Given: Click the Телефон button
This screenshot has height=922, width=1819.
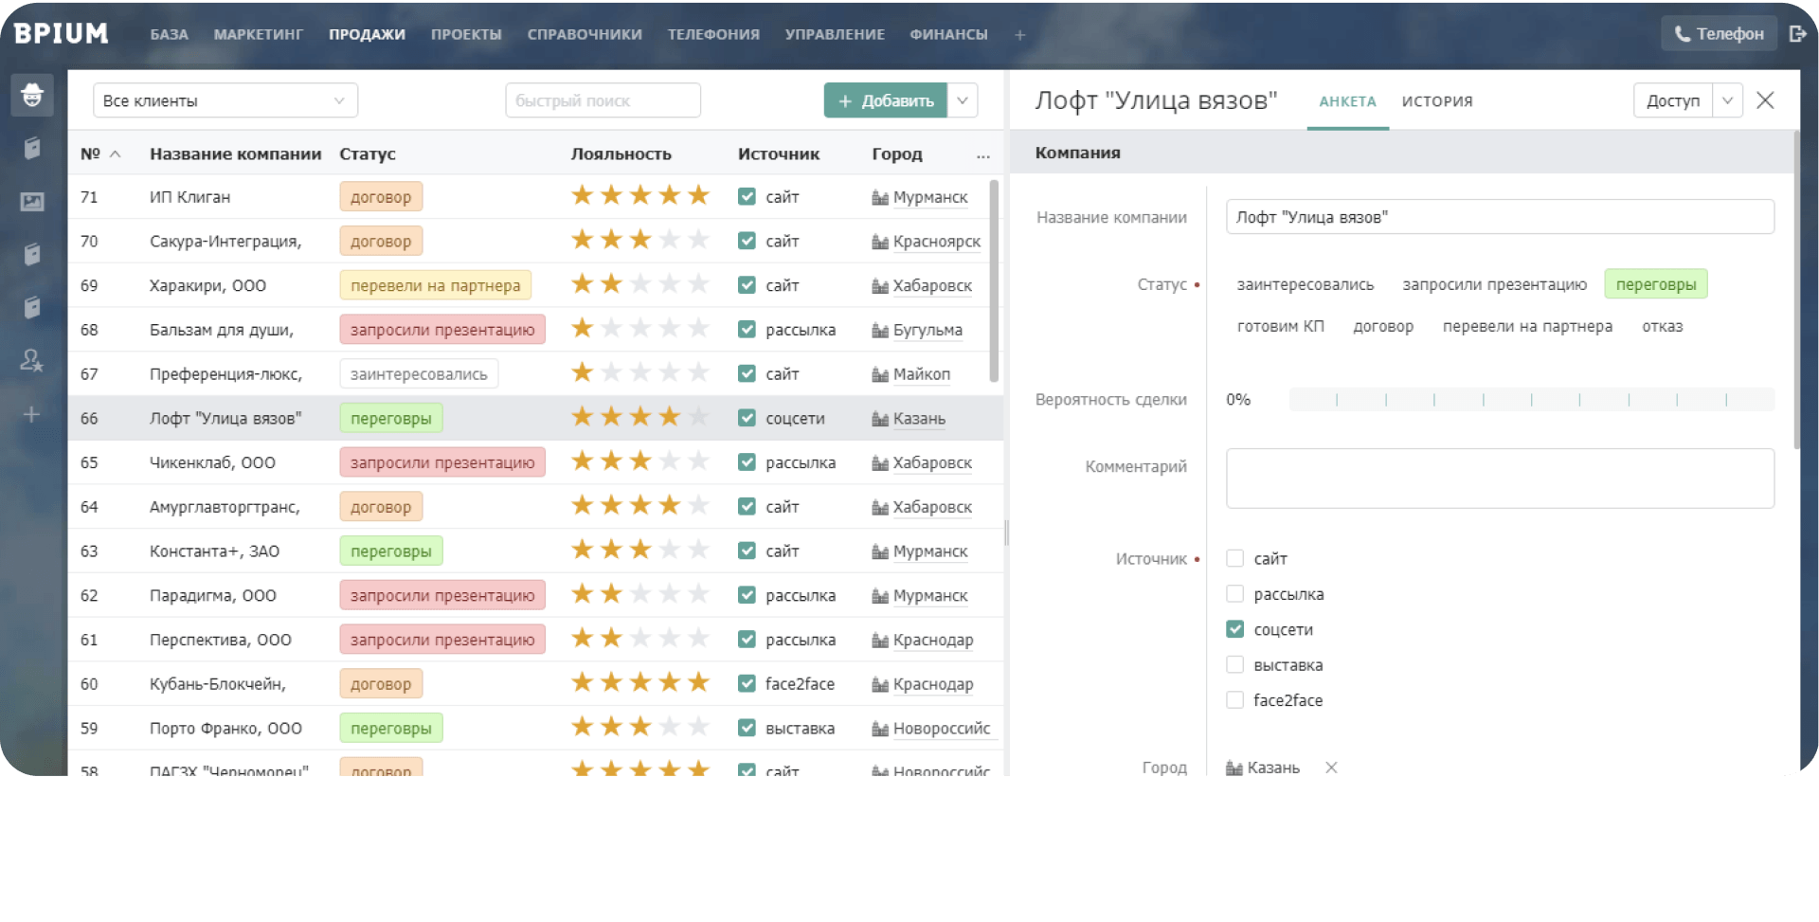Looking at the screenshot, I should (1719, 34).
